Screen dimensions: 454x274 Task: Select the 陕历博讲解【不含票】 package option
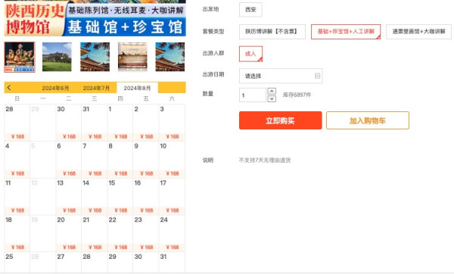pos(272,32)
